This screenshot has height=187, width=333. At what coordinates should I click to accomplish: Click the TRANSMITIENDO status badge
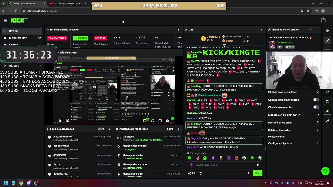pos(57,38)
